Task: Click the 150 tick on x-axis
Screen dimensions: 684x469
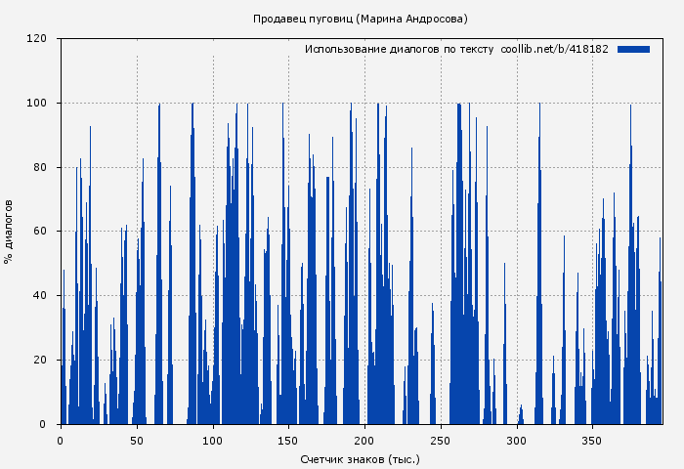Action: click(x=289, y=441)
